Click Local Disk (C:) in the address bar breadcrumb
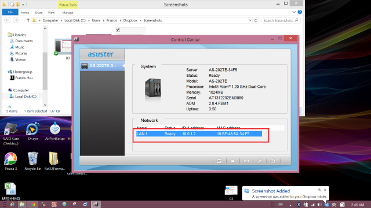The image size is (371, 208). coord(75,21)
